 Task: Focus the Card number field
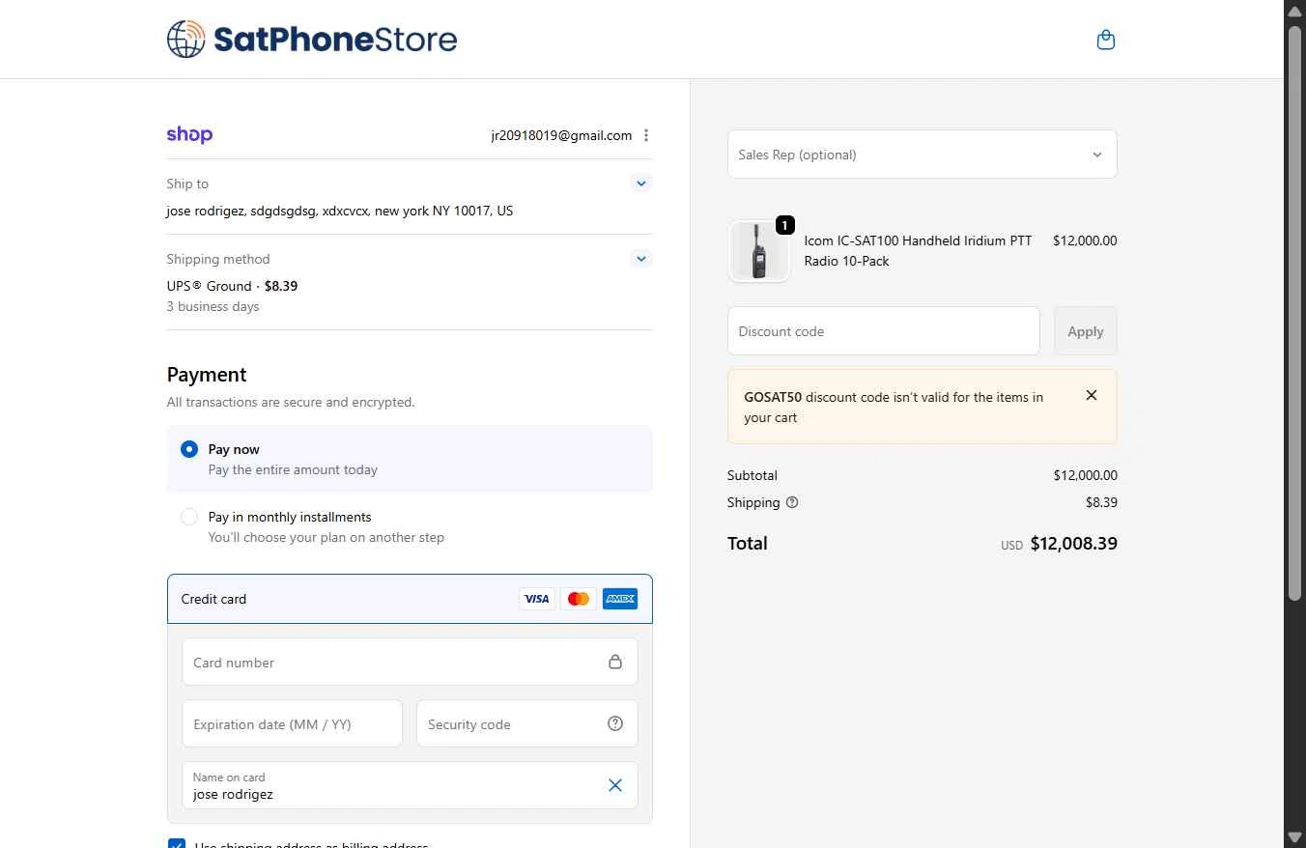(x=410, y=663)
